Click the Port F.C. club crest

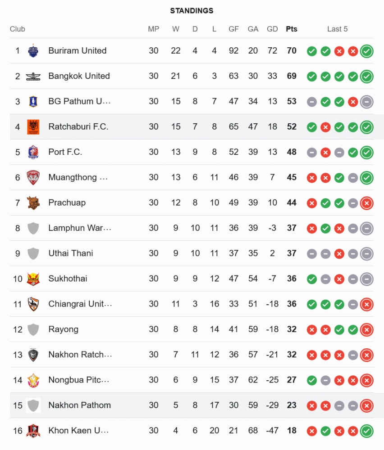(x=33, y=152)
